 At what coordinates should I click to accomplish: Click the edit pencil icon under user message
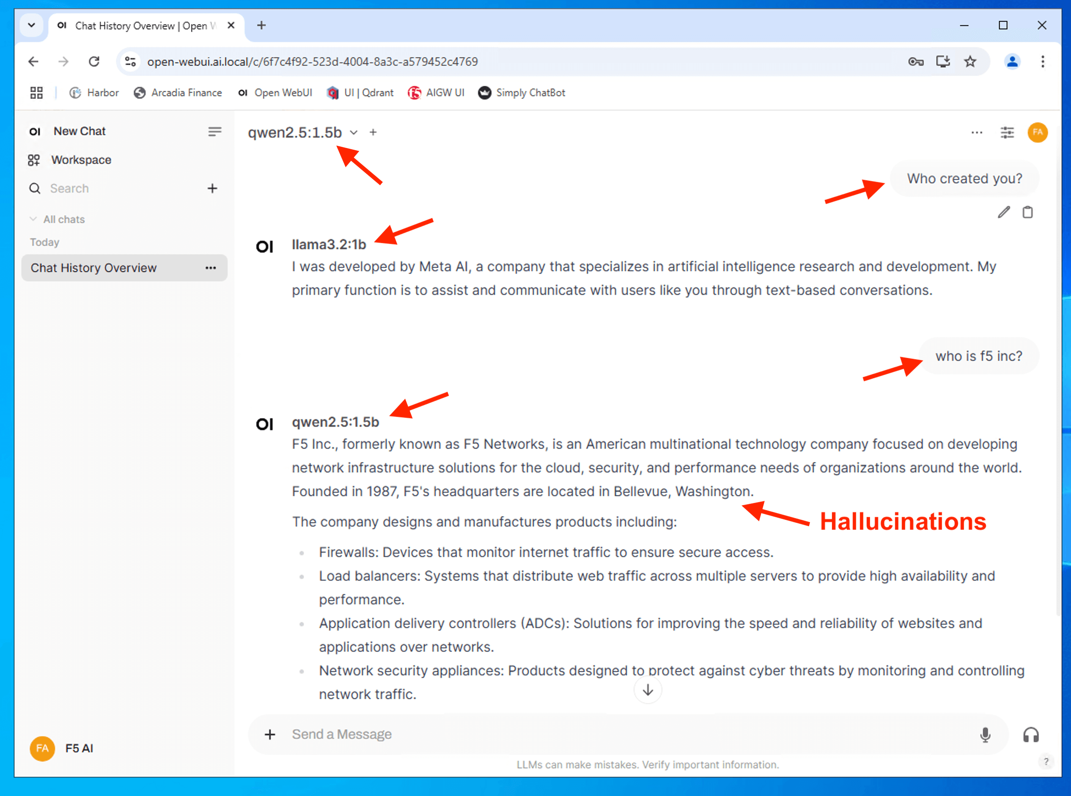[x=1004, y=212]
